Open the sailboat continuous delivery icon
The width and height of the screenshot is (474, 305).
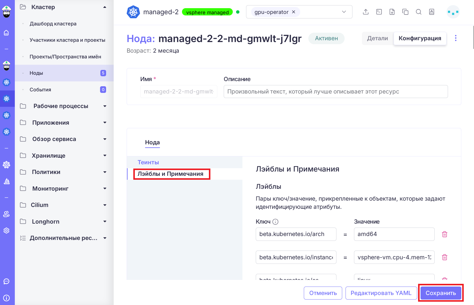pos(6,181)
